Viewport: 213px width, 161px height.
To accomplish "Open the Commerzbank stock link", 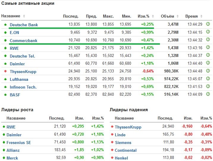I will tap(24, 40).
